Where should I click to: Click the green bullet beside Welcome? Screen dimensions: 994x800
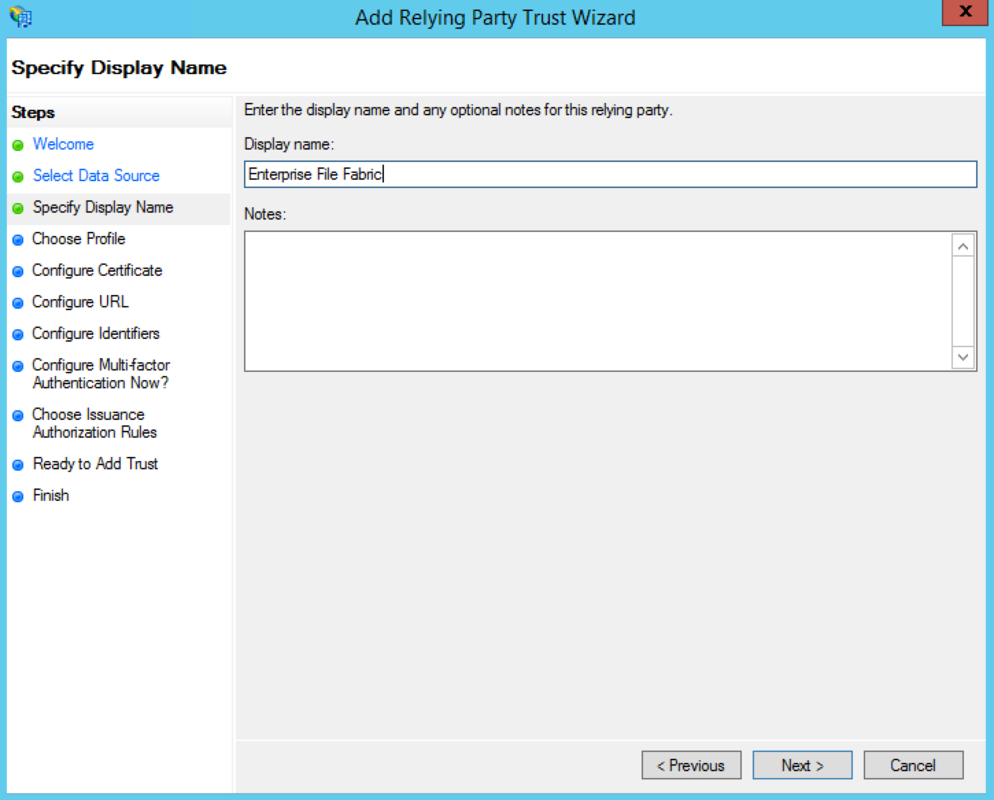click(19, 145)
